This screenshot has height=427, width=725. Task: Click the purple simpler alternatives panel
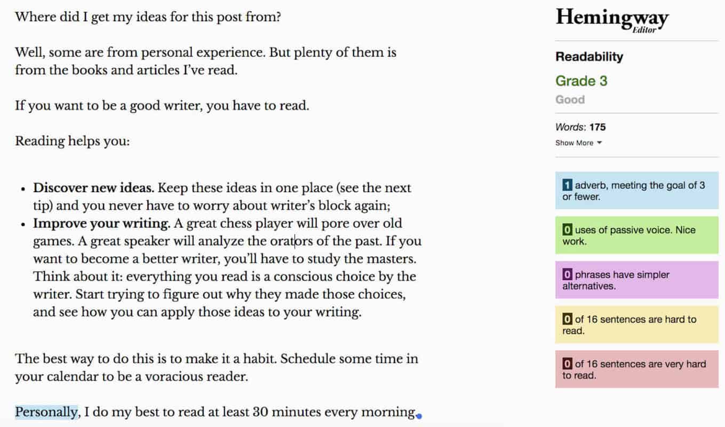[x=636, y=280]
